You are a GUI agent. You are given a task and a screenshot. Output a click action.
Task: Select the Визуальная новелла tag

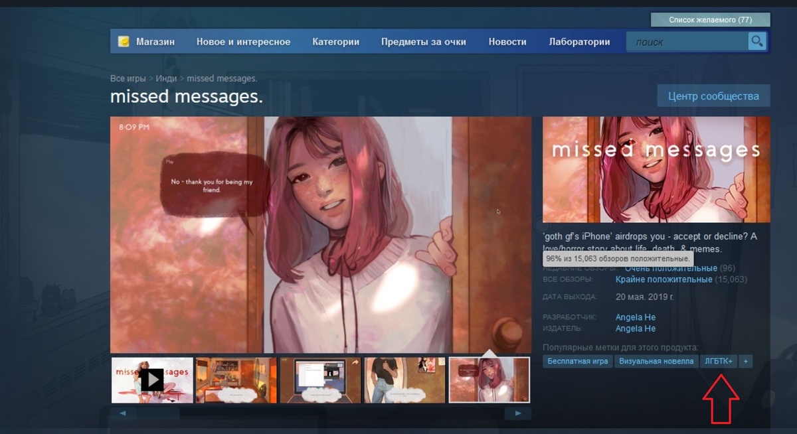point(656,362)
